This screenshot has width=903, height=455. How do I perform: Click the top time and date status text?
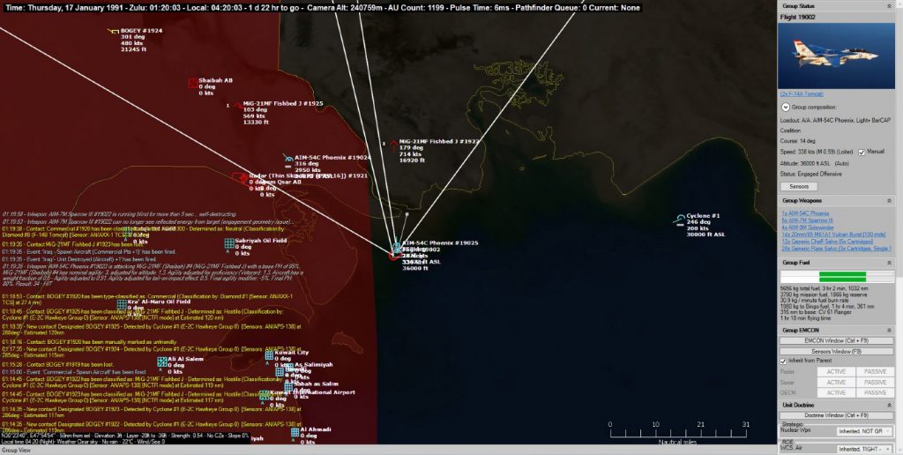coord(322,7)
